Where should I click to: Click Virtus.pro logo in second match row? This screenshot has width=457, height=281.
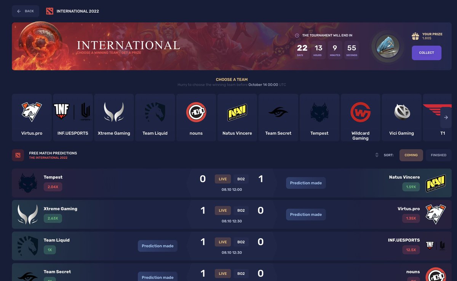(x=436, y=214)
